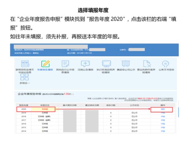The height and width of the screenshot is (148, 191).
Task: Open 详情 link for year 2014
Action: point(163,131)
